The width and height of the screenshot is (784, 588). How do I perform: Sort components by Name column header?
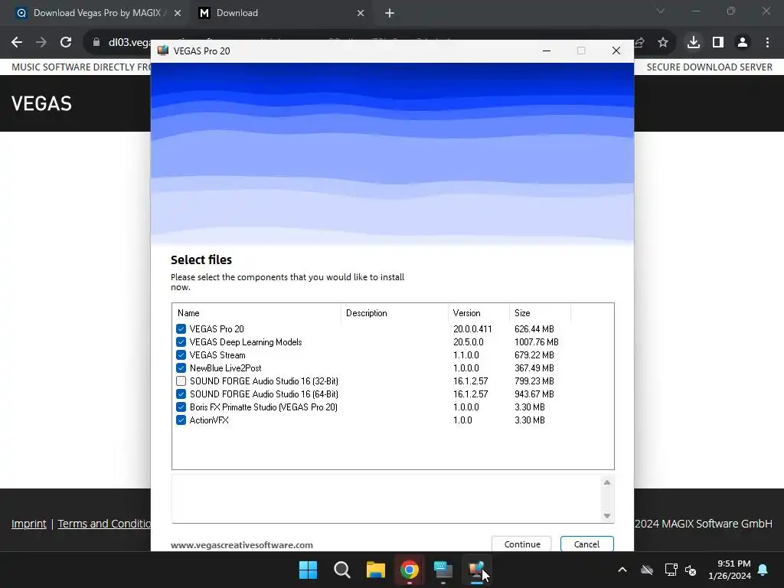coord(256,313)
